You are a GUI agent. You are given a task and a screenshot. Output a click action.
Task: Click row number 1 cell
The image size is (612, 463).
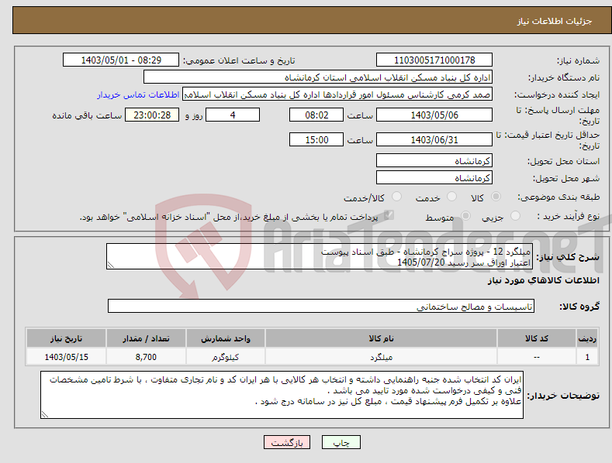point(587,357)
